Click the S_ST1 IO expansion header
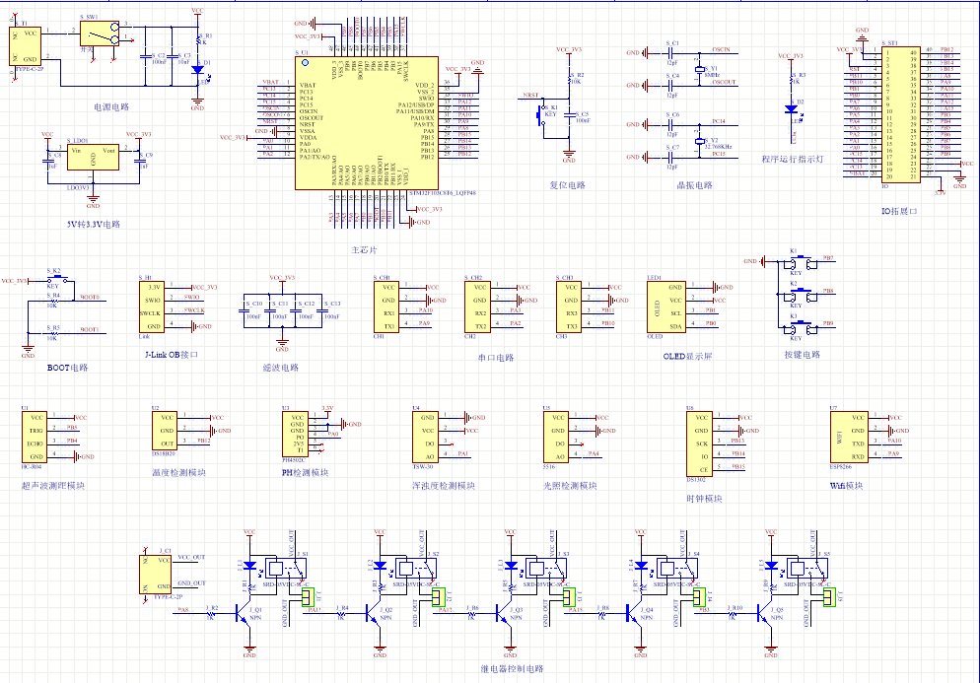Image resolution: width=980 pixels, height=683 pixels. point(900,114)
